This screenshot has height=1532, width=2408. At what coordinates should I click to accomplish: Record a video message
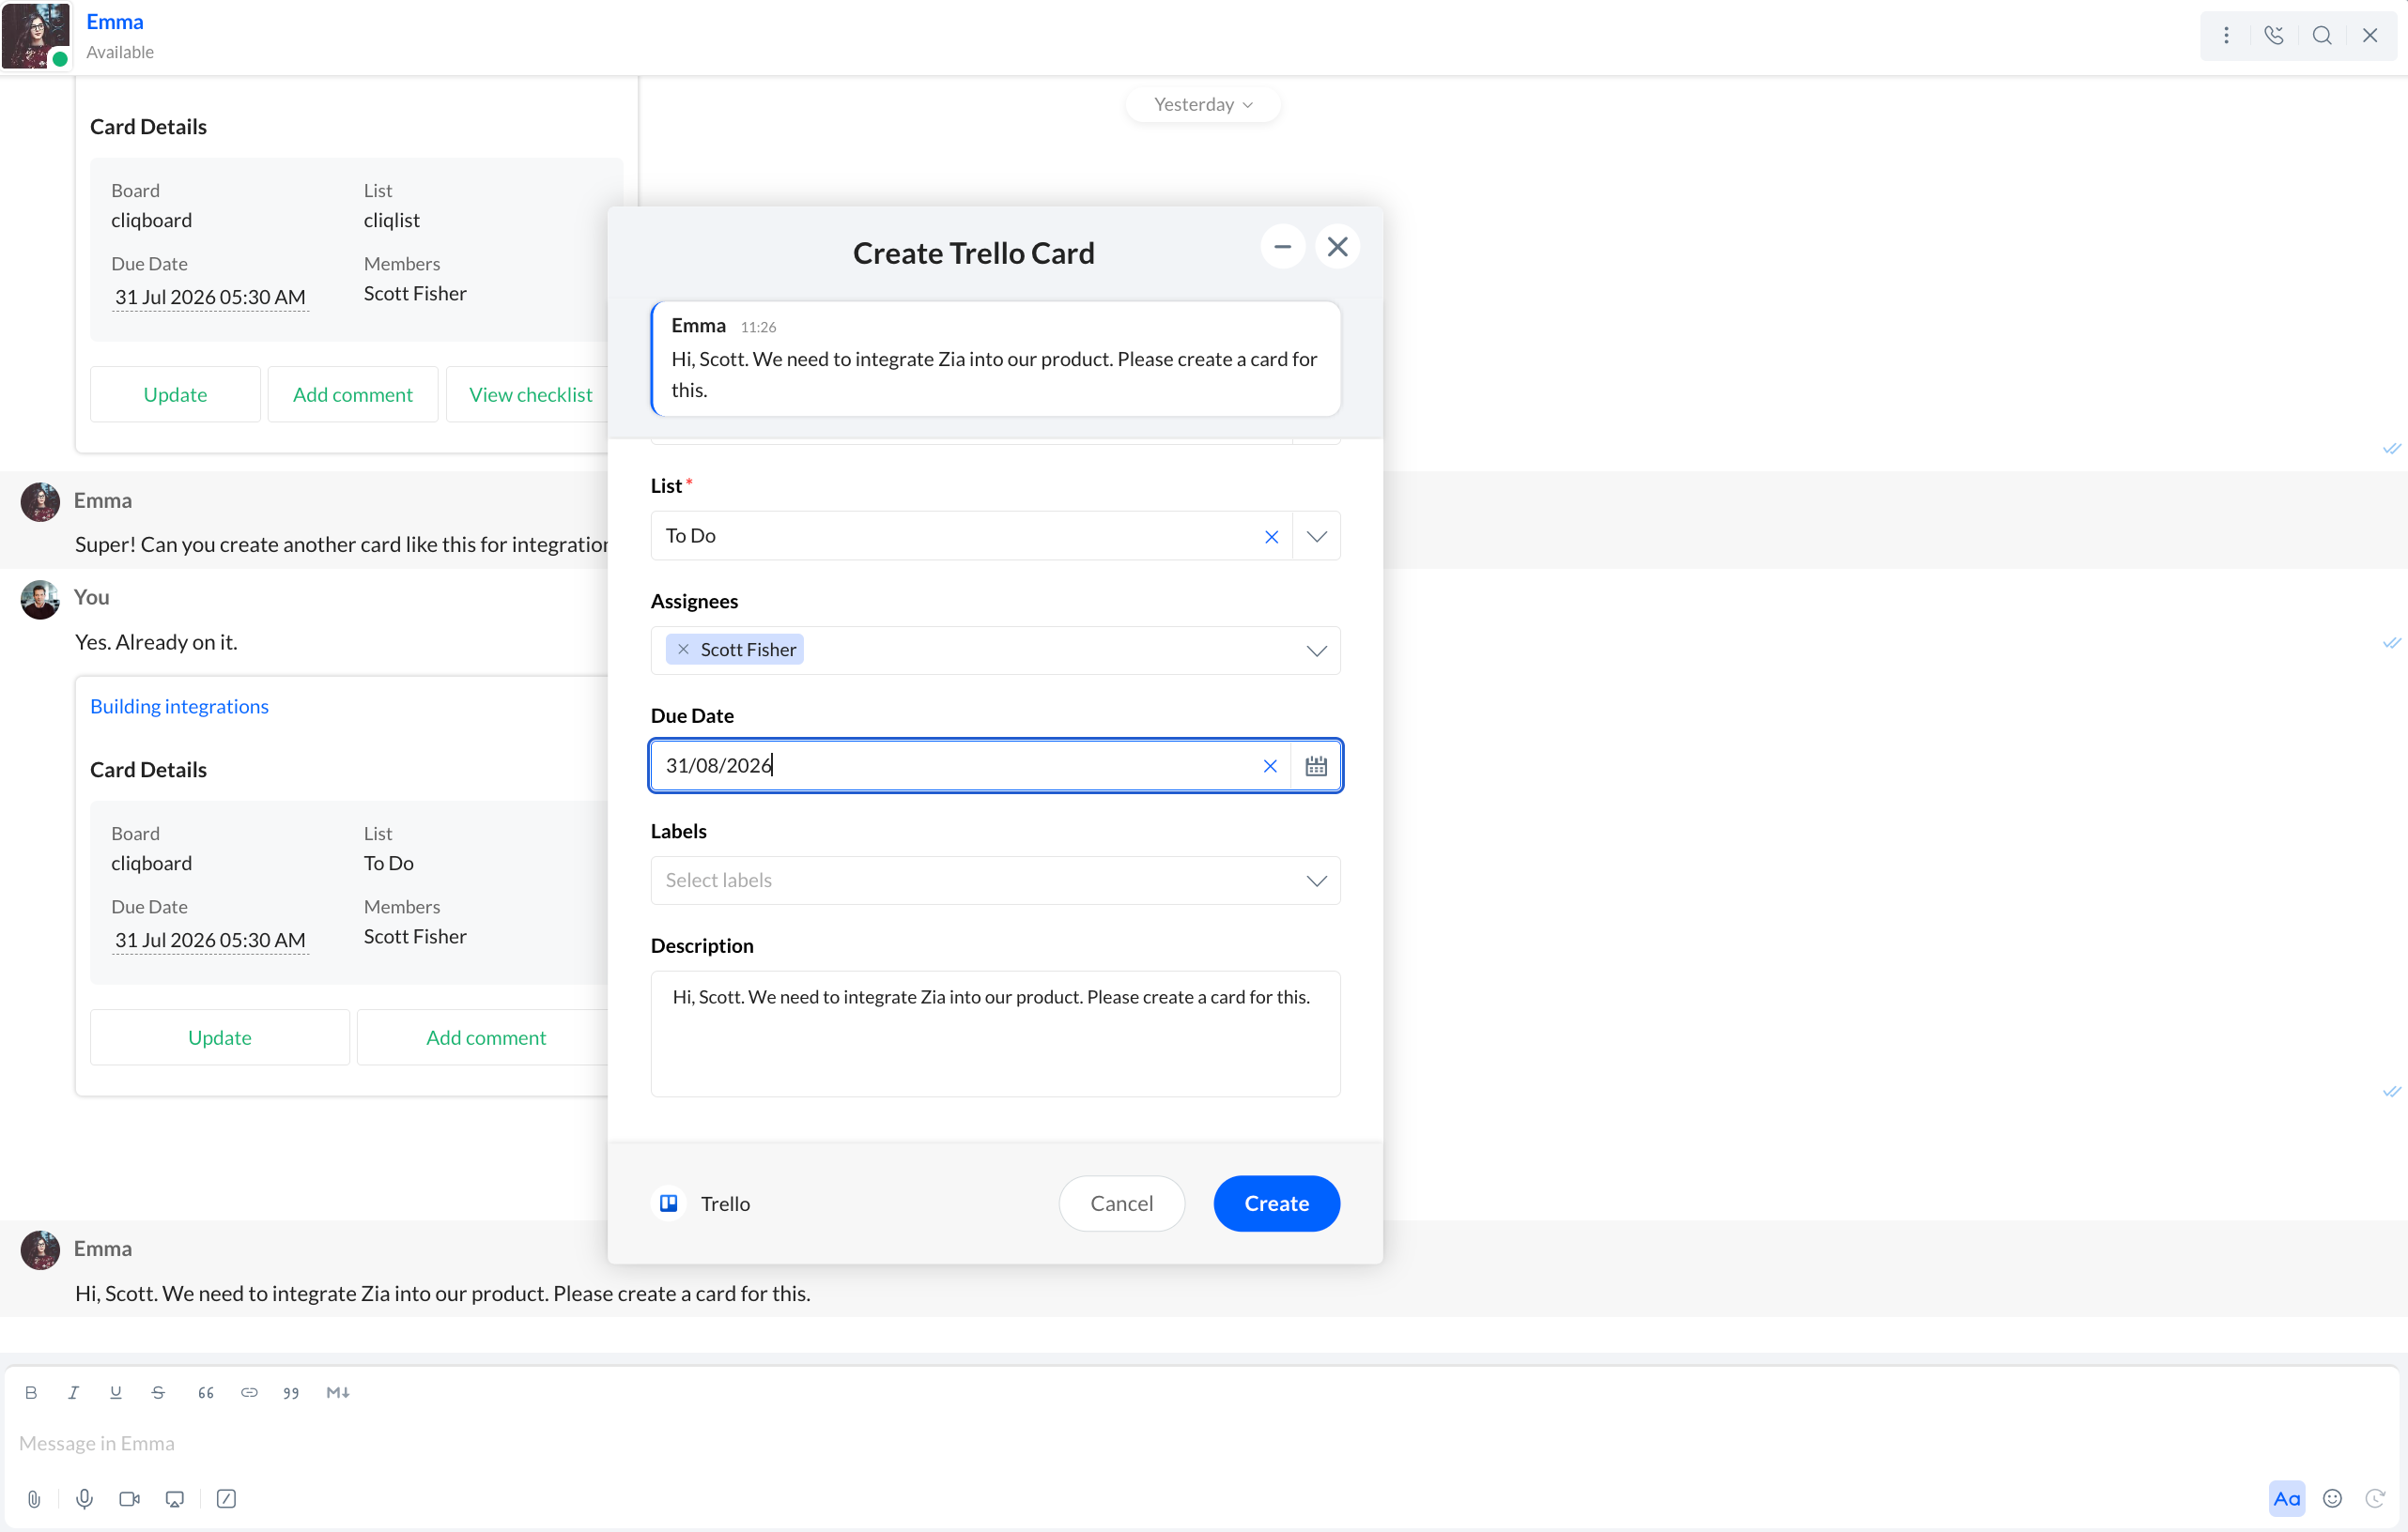[129, 1498]
